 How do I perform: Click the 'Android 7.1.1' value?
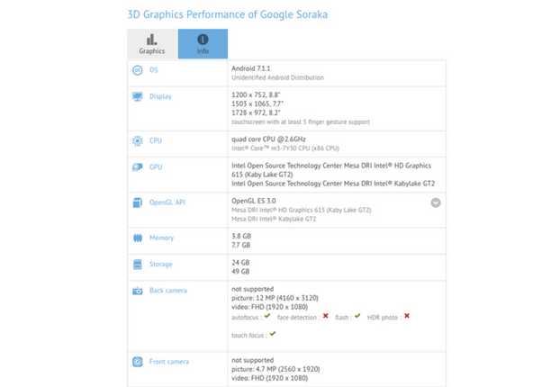[251, 68]
